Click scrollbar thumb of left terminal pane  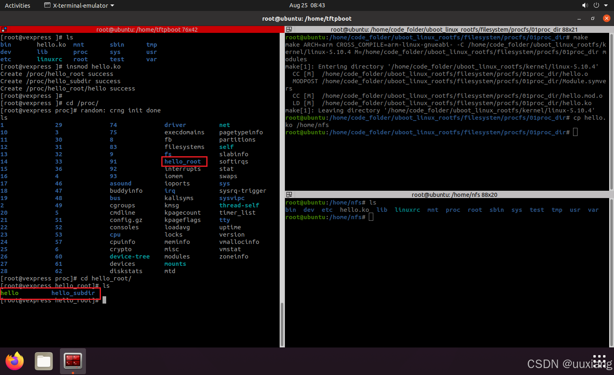282,324
